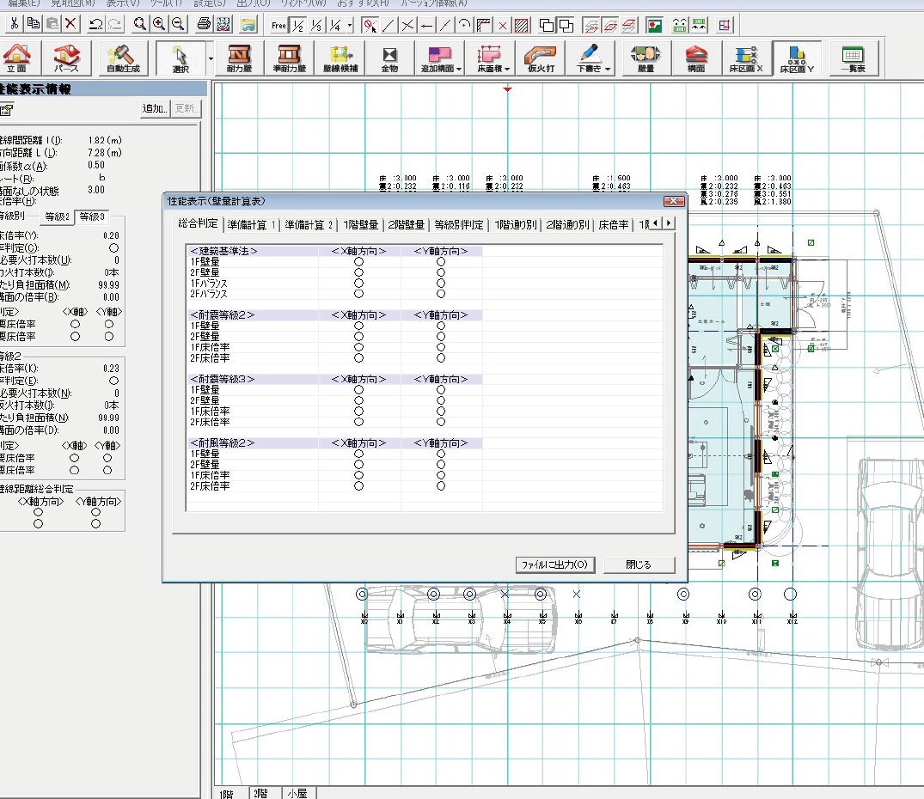The width and height of the screenshot is (924, 799).
Task: Expand the 選択 tool dropdown arrow
Action: [211, 58]
